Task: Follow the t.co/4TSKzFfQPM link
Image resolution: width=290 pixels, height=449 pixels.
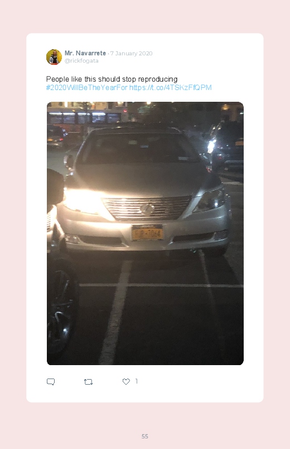Action: (x=171, y=87)
